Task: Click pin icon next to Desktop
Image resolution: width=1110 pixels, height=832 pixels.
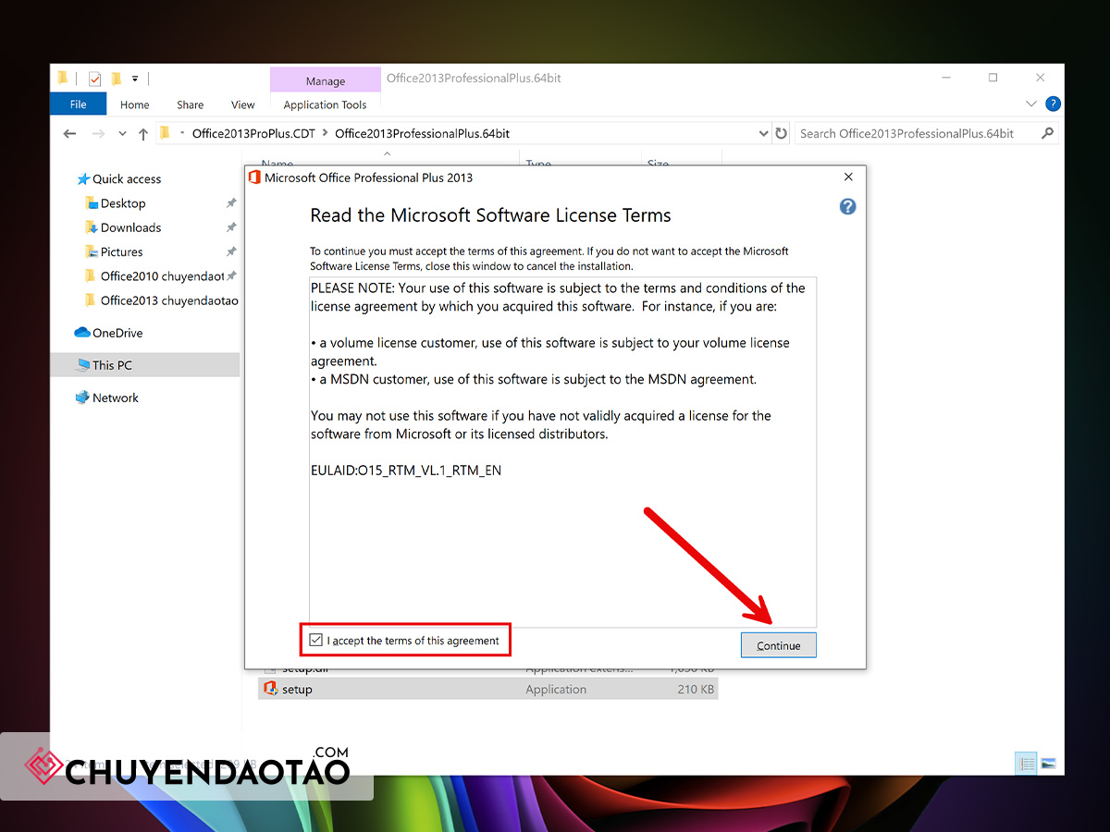Action: (231, 203)
